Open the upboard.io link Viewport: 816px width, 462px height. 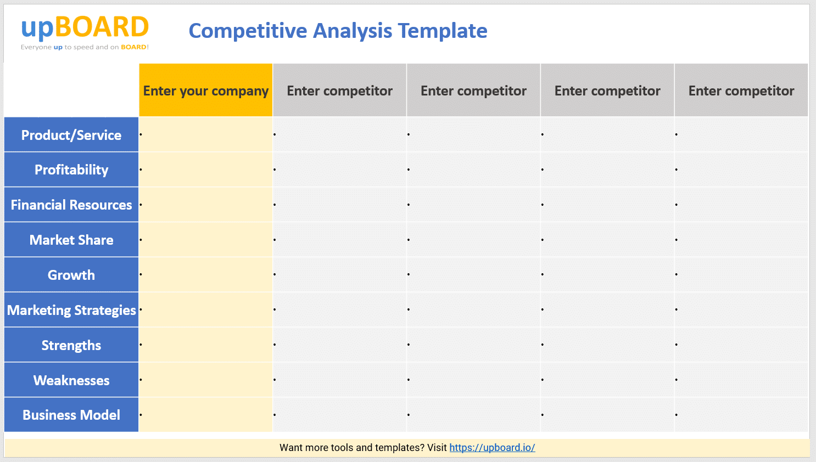(x=492, y=448)
